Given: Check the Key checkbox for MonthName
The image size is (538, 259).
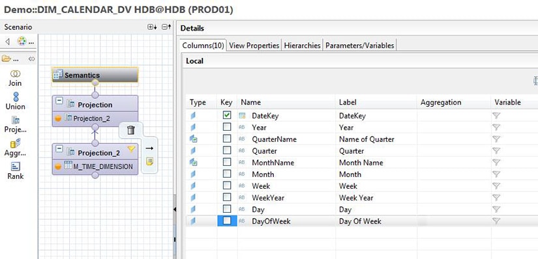Looking at the screenshot, I should click(x=227, y=162).
